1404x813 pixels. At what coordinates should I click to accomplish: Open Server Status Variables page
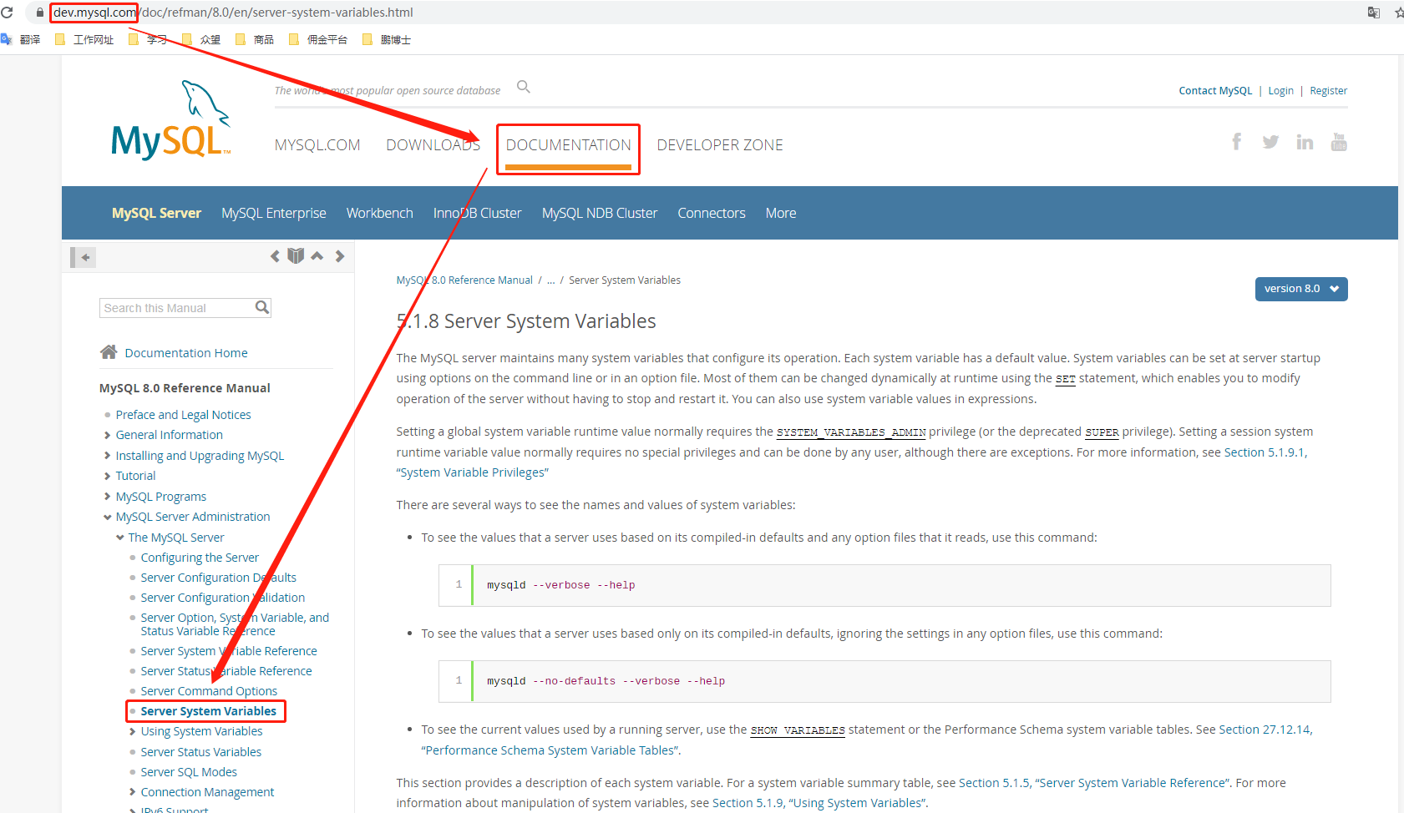click(200, 752)
